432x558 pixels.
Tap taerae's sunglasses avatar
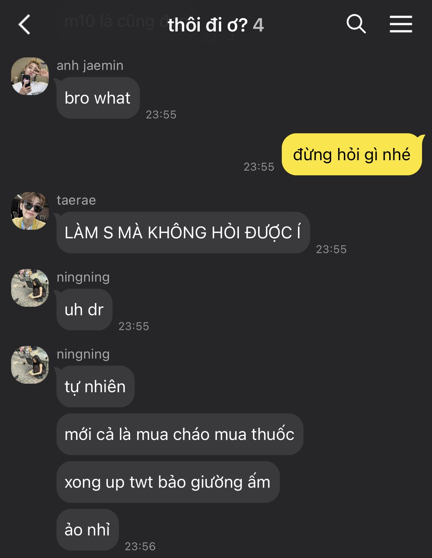(x=30, y=211)
